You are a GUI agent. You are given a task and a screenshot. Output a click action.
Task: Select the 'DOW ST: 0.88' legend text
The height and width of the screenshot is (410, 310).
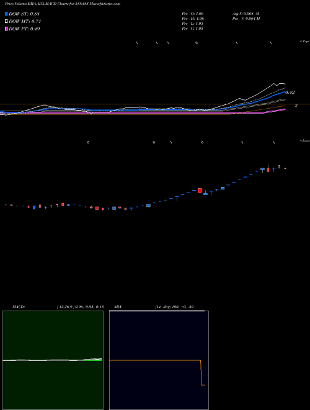(x=24, y=14)
